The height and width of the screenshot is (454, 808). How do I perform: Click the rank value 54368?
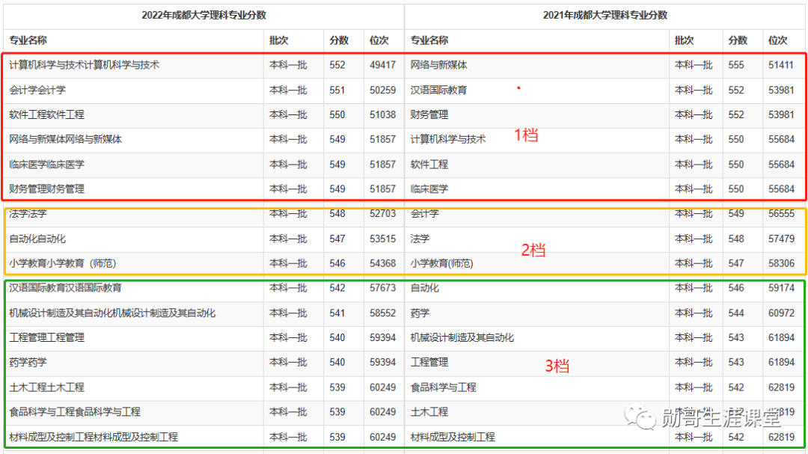tap(383, 263)
